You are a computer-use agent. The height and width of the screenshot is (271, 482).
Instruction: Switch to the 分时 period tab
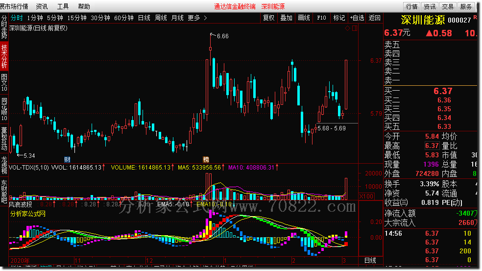pos(17,18)
